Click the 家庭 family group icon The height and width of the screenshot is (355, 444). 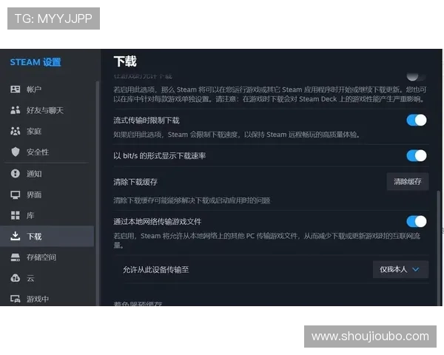click(x=16, y=131)
